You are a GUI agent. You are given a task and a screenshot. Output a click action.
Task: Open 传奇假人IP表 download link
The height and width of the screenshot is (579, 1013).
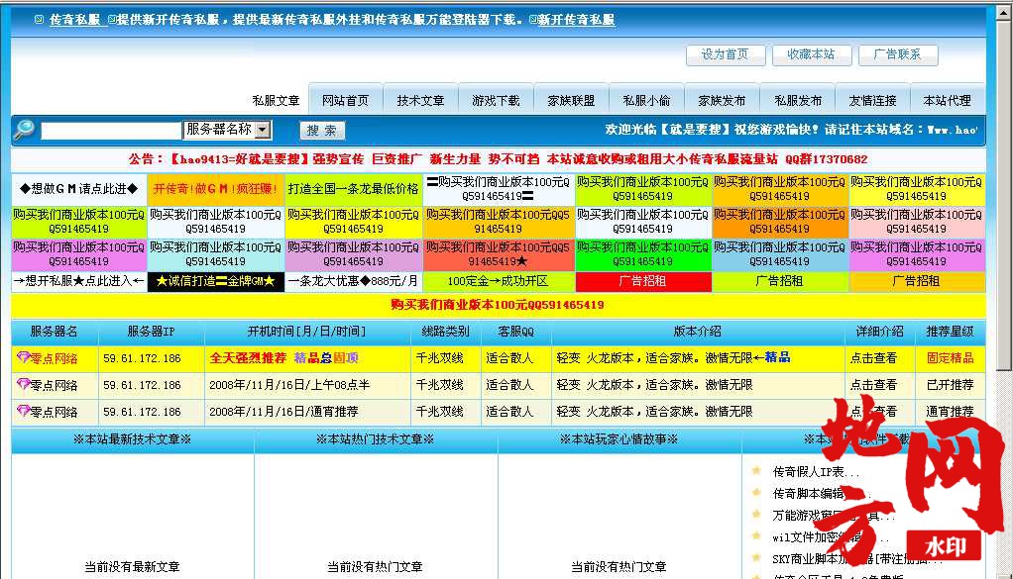(x=816, y=472)
